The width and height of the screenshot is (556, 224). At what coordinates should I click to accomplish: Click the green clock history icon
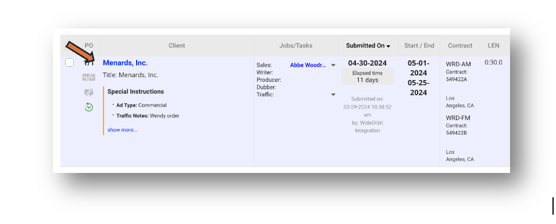(89, 107)
